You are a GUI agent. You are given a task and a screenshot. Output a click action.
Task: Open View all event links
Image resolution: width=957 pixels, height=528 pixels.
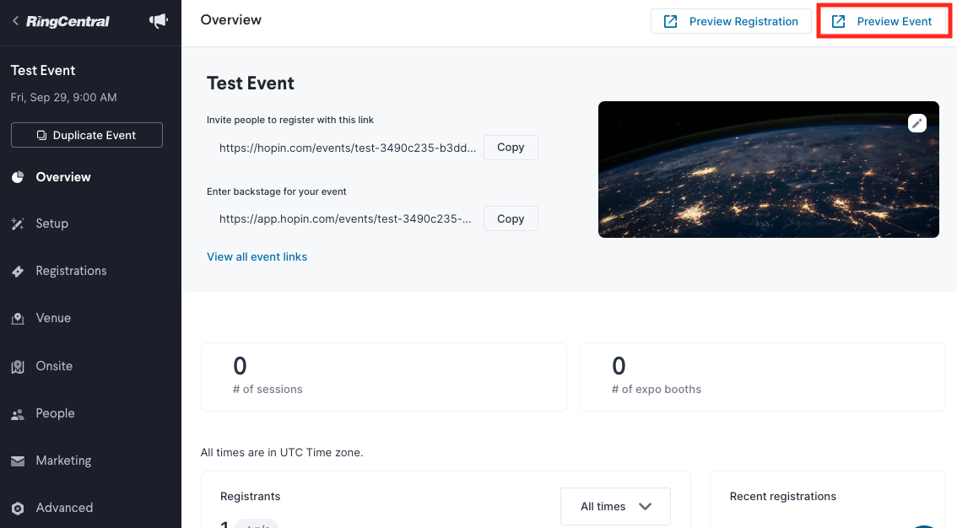click(x=257, y=256)
